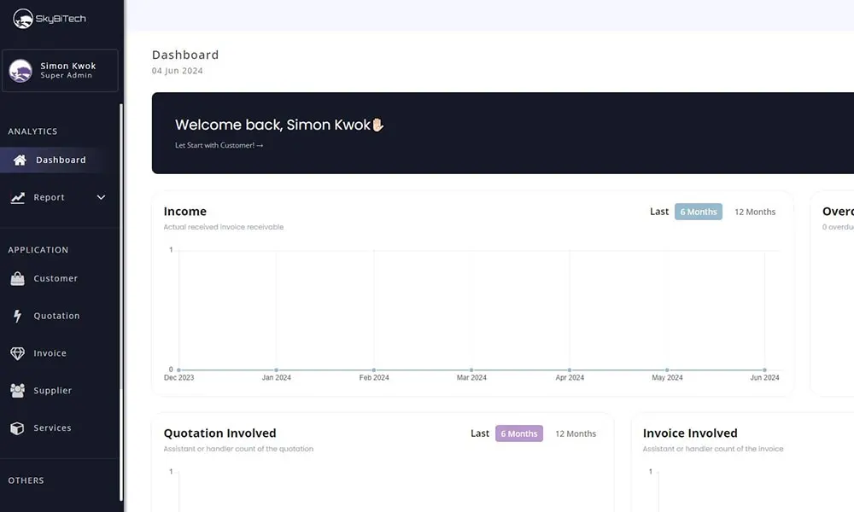This screenshot has height=512, width=854.
Task: Select 6 Months for Quotation Involved
Action: pyautogui.click(x=518, y=433)
